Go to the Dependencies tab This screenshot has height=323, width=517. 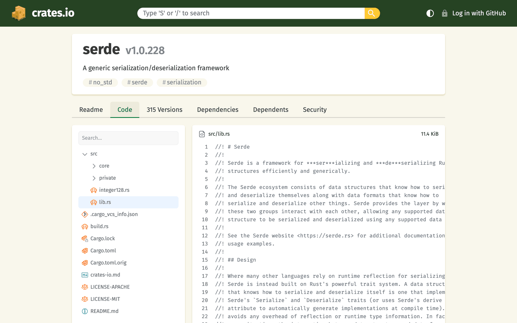click(x=218, y=110)
